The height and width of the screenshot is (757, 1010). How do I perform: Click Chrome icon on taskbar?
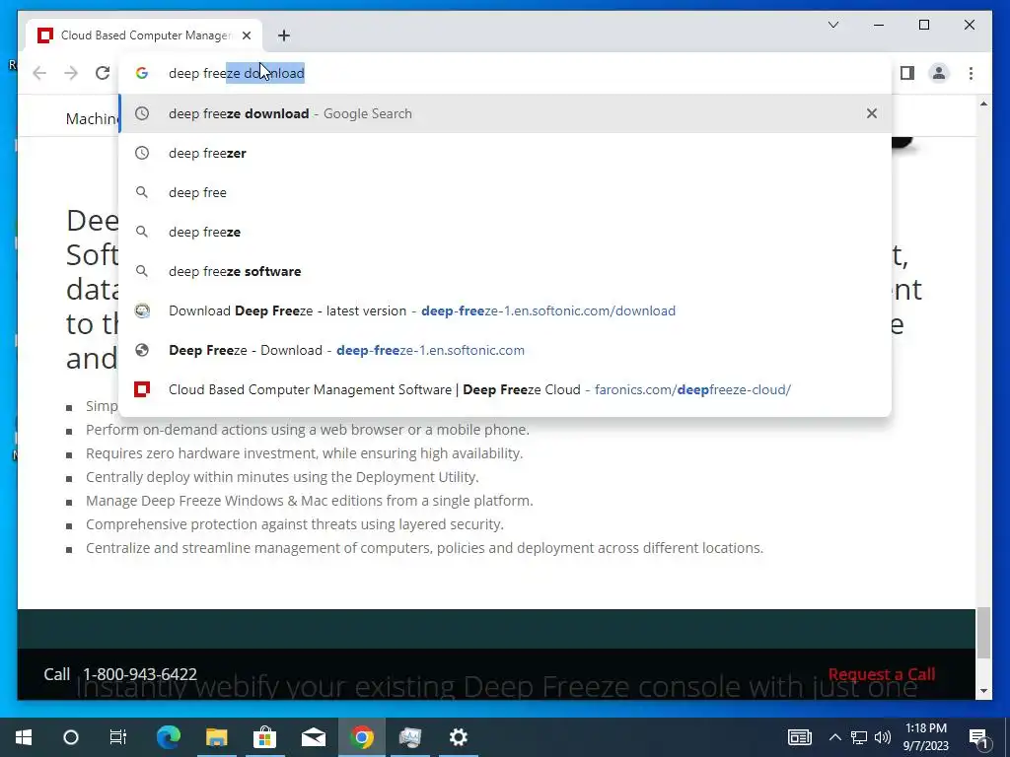(x=362, y=737)
